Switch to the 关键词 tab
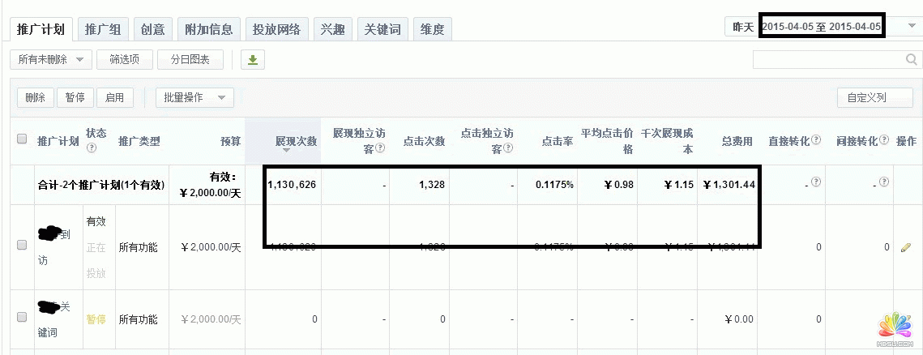Image resolution: width=923 pixels, height=355 pixels. 382,30
